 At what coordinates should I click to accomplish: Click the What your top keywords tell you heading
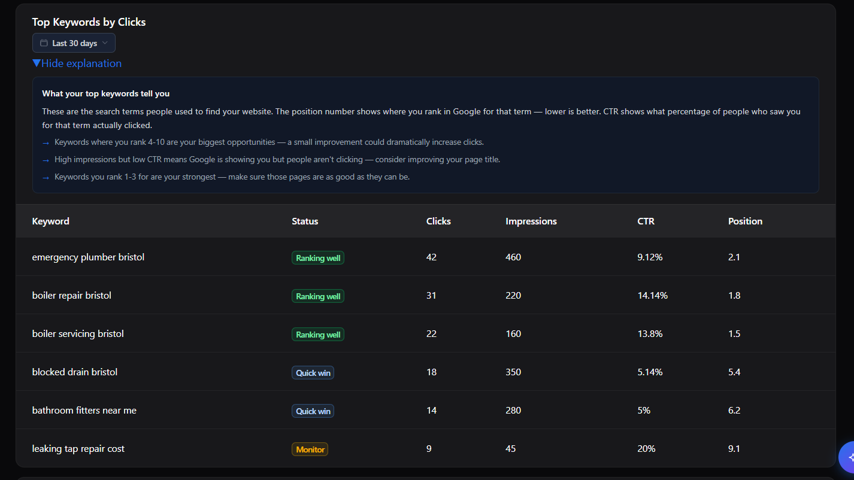tap(106, 94)
